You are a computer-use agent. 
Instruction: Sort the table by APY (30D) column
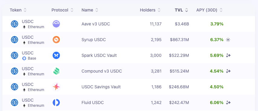[x=209, y=10]
